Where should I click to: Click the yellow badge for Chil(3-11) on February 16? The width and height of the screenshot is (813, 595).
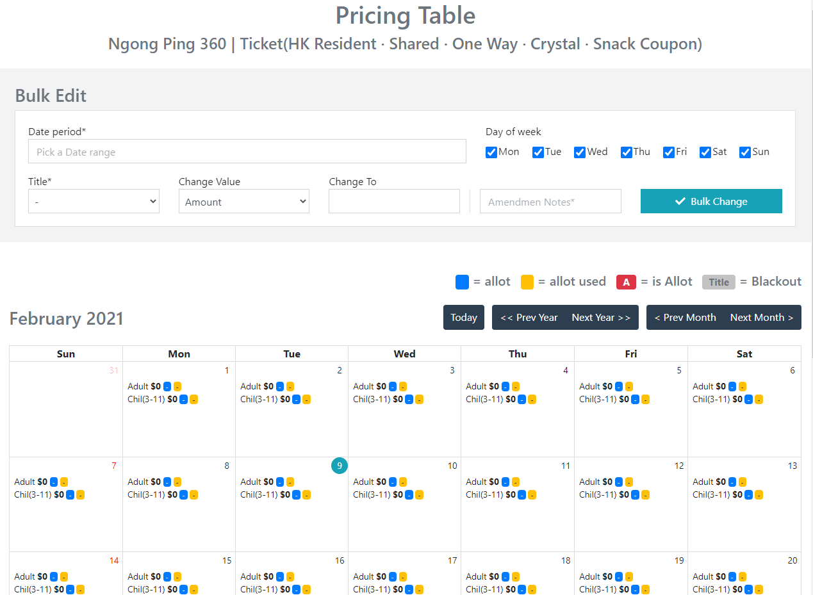[307, 589]
